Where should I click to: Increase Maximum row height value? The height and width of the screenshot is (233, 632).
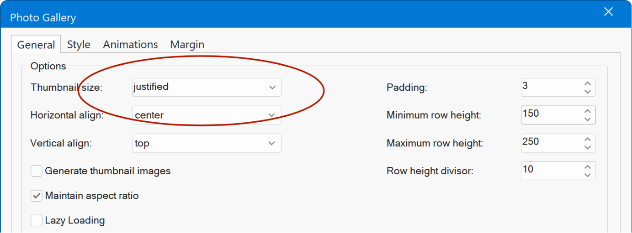[588, 139]
